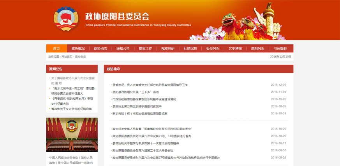Select 政协动态 in the navigation bar
Image resolution: width=340 pixels, height=166 pixels.
[100, 48]
